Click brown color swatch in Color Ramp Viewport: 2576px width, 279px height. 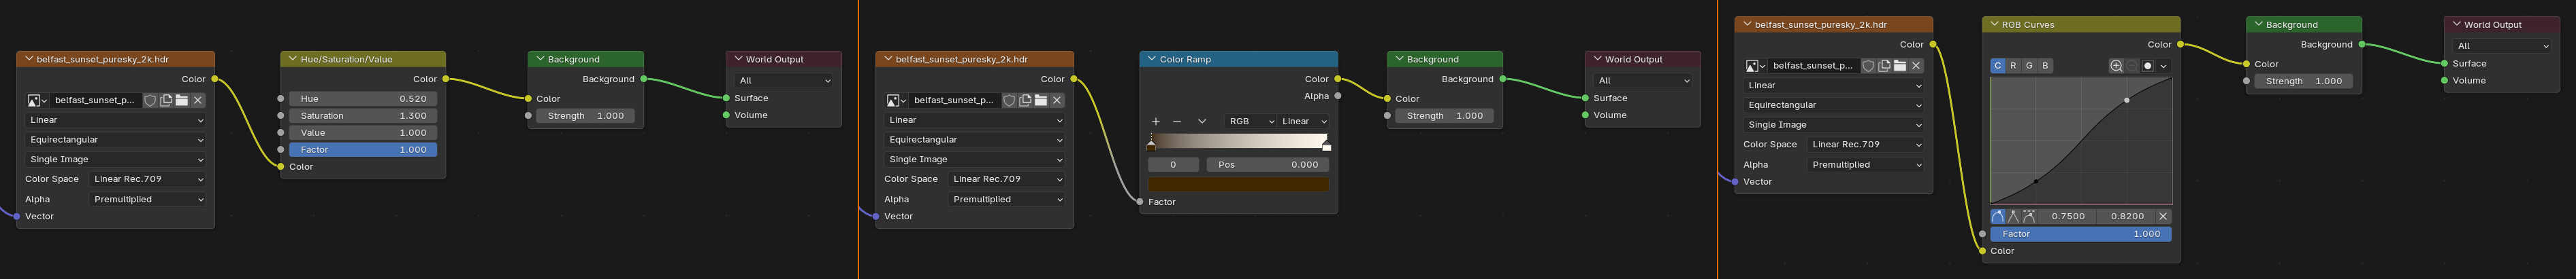pos(1238,185)
